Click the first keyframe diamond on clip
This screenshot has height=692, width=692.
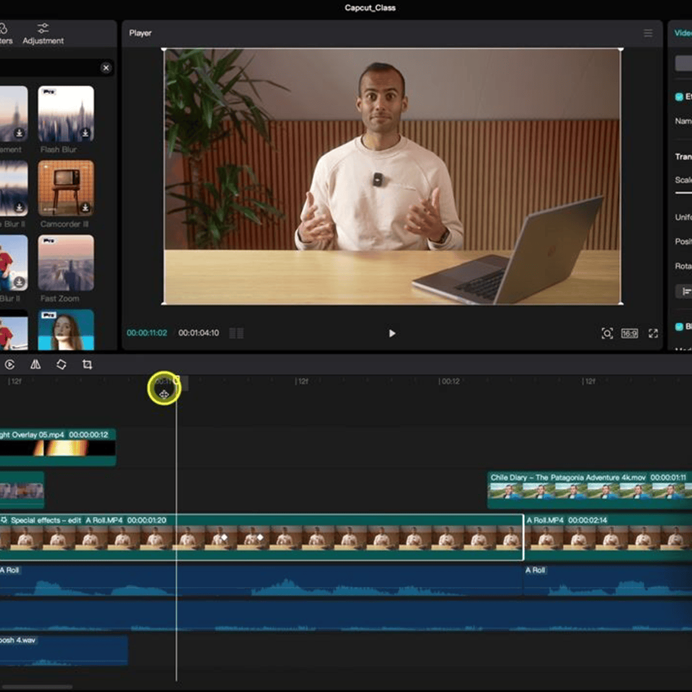click(x=224, y=537)
